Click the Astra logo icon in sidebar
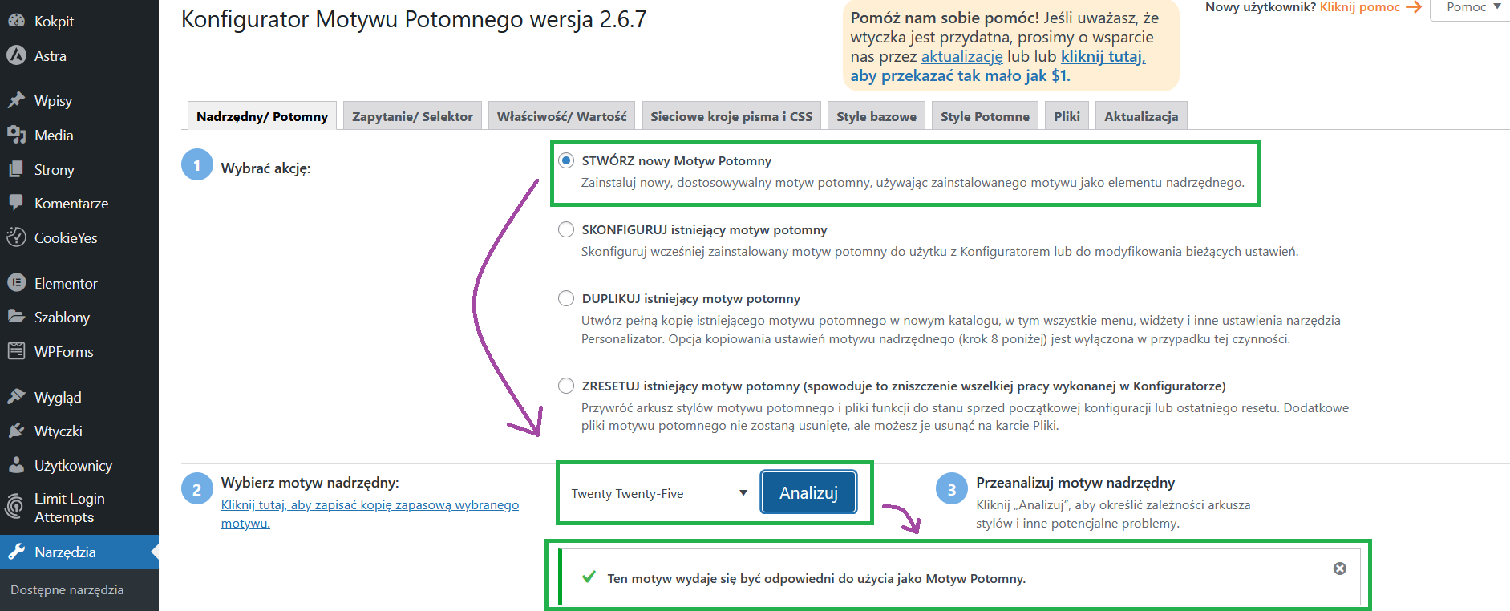1510x611 pixels. click(x=16, y=55)
